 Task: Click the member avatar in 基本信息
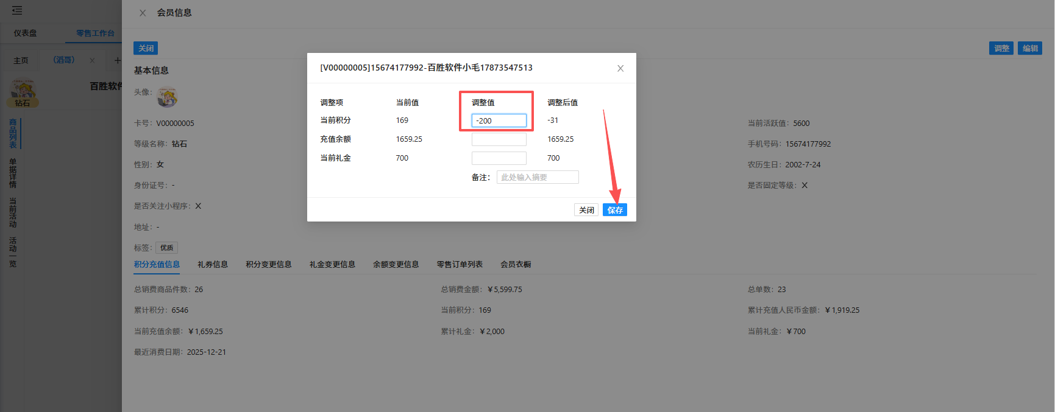pyautogui.click(x=167, y=97)
